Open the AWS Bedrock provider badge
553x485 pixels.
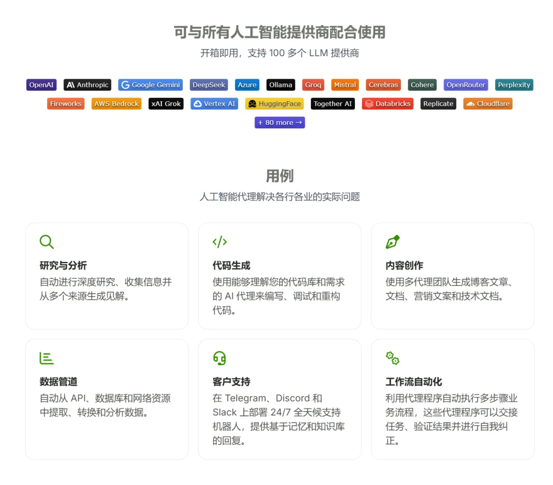[116, 104]
